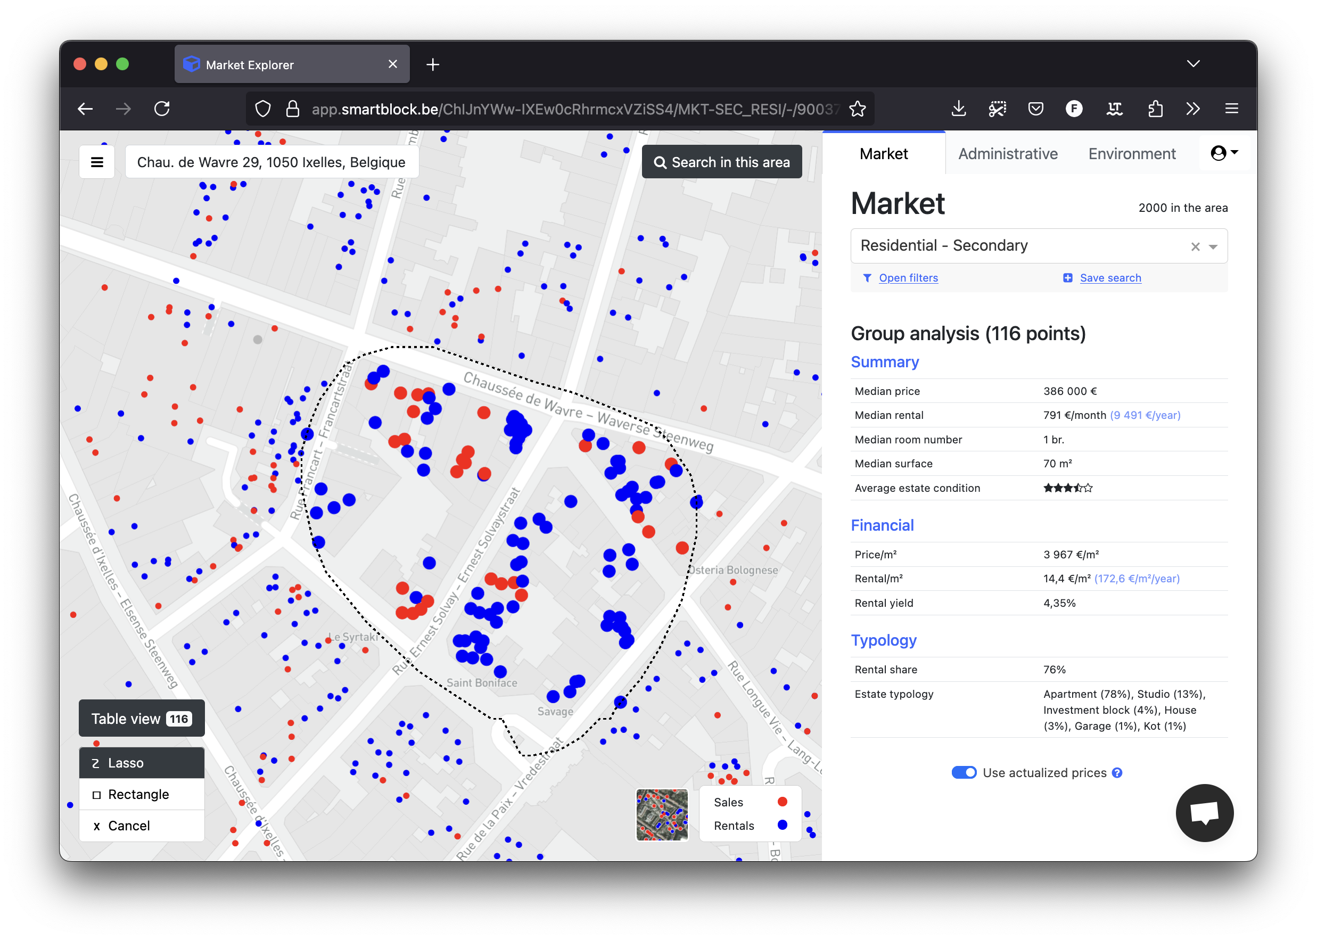Close the Market Explorer tab
Screen dimensions: 1317x940
click(x=392, y=64)
